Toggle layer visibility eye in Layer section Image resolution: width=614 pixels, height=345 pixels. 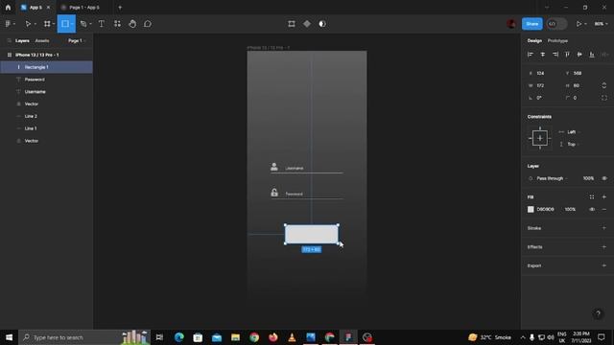[x=604, y=178]
